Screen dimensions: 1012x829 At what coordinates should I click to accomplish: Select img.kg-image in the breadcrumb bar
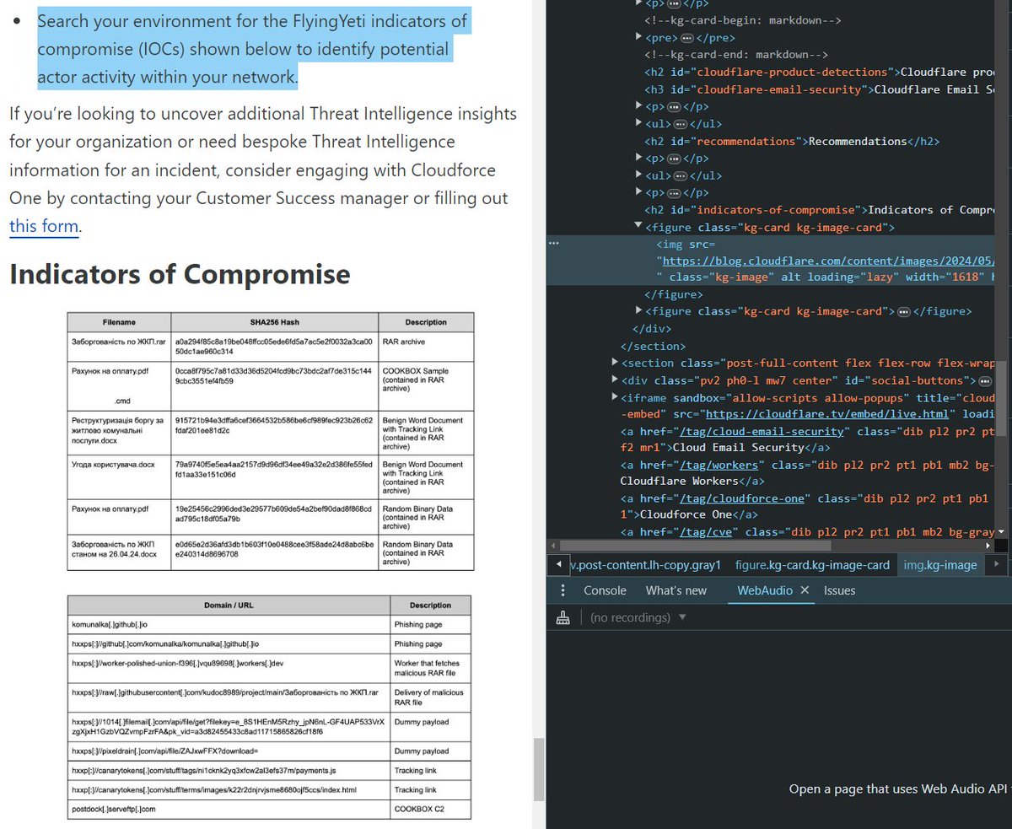coord(940,565)
